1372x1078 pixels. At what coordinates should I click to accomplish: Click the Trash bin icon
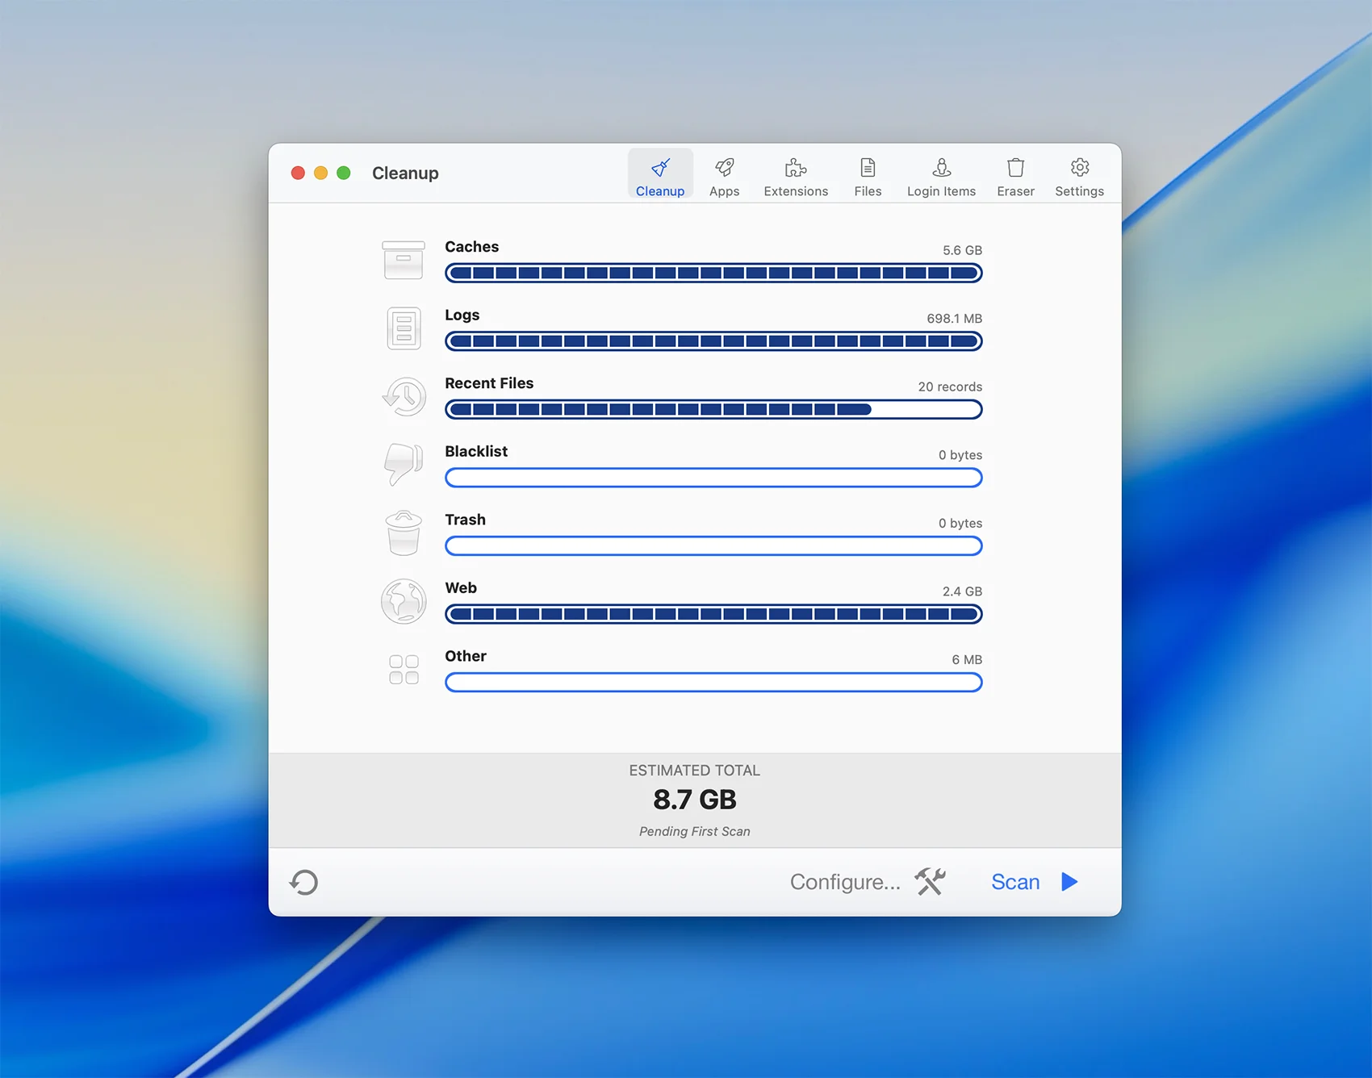point(403,533)
